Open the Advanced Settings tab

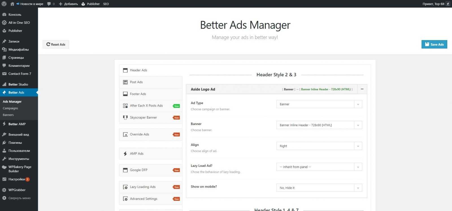[x=151, y=199]
